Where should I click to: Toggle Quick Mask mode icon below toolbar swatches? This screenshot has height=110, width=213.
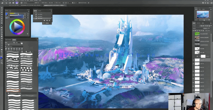click(2, 61)
